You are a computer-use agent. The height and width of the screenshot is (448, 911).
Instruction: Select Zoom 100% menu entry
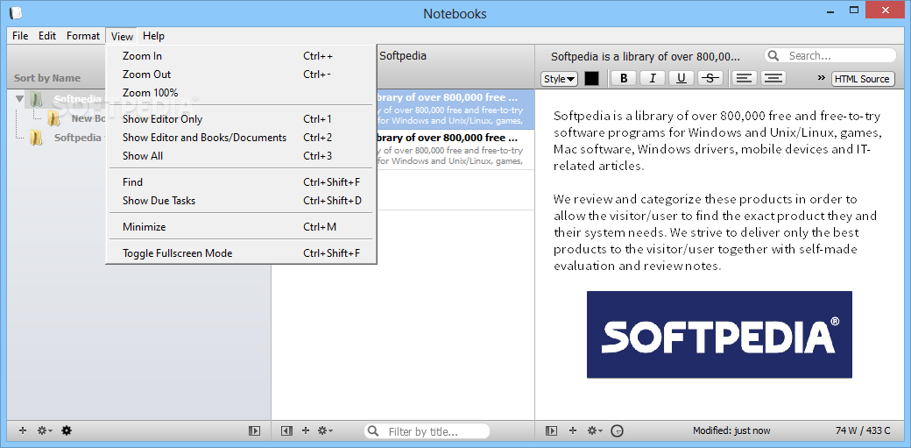click(242, 93)
